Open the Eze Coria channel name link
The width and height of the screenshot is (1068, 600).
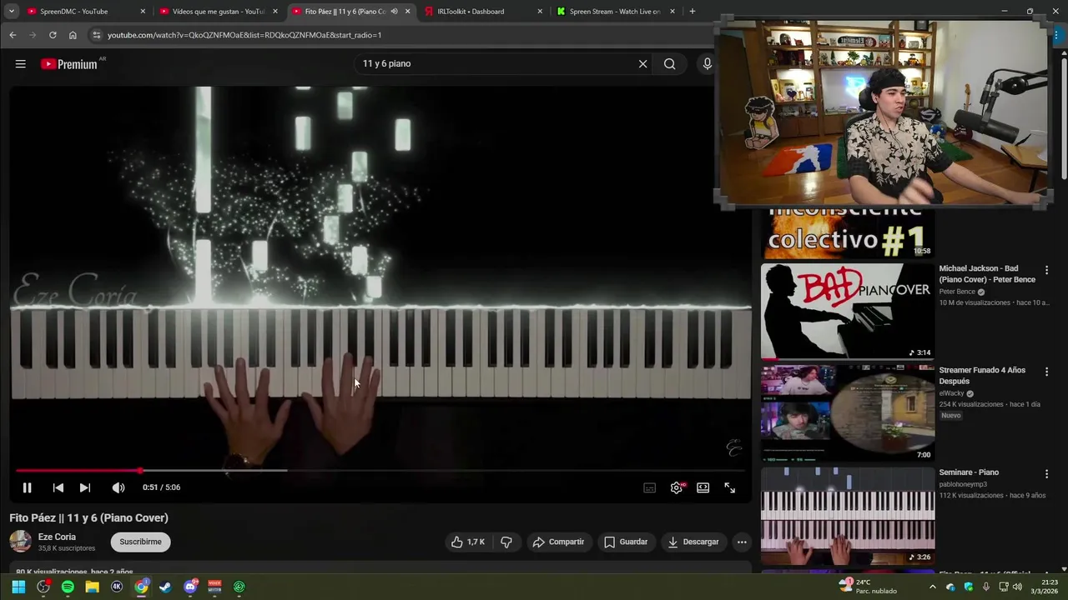(x=57, y=537)
